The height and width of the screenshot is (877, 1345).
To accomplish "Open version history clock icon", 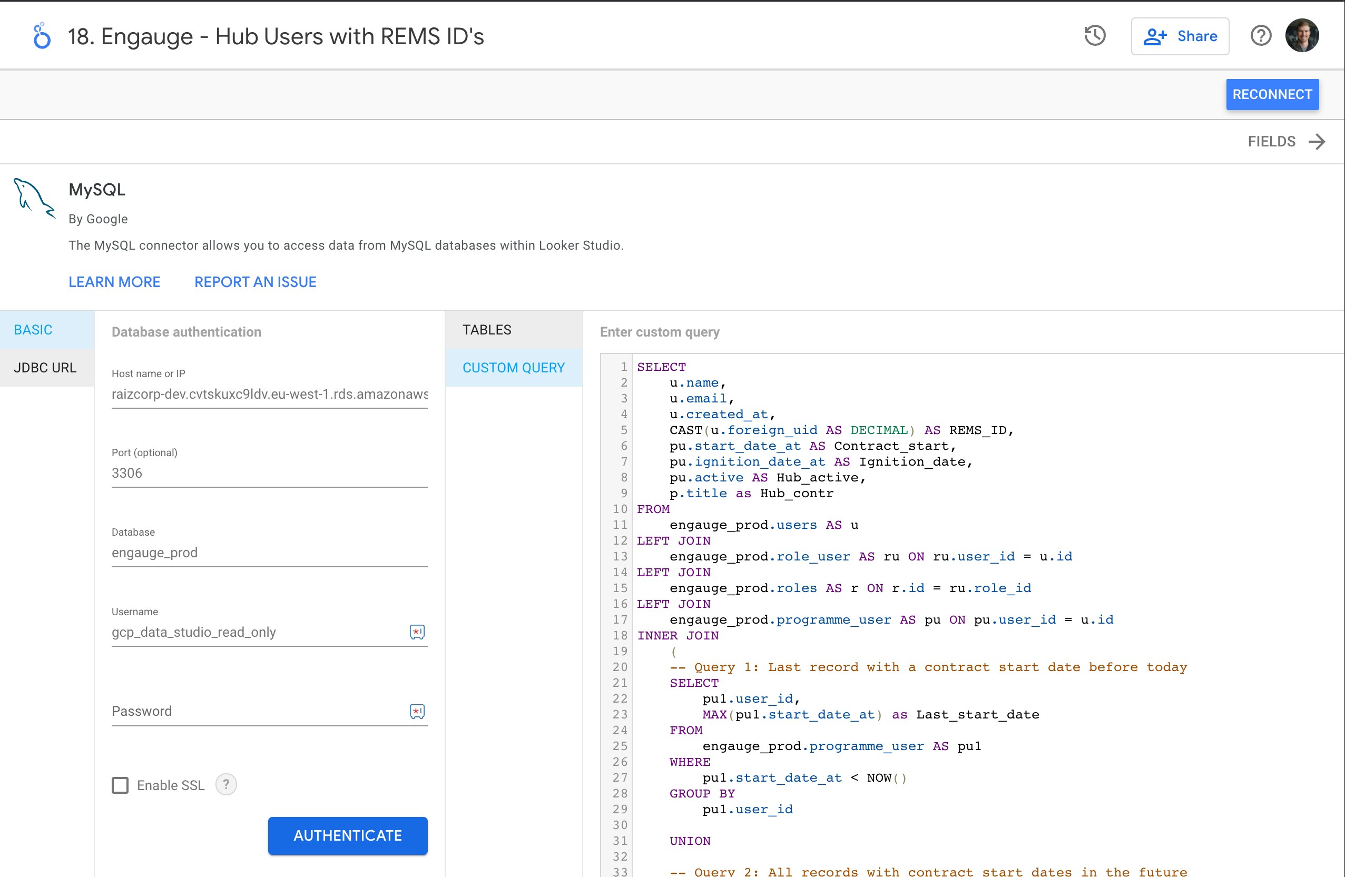I will pos(1094,36).
